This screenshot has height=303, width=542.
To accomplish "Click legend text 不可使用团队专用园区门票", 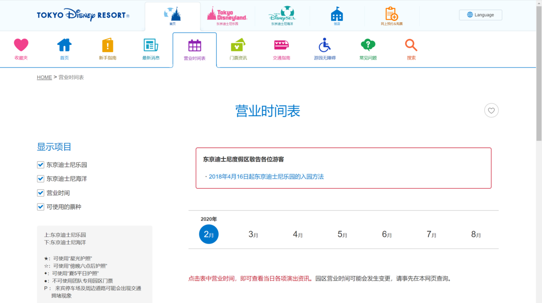I will click(82, 281).
